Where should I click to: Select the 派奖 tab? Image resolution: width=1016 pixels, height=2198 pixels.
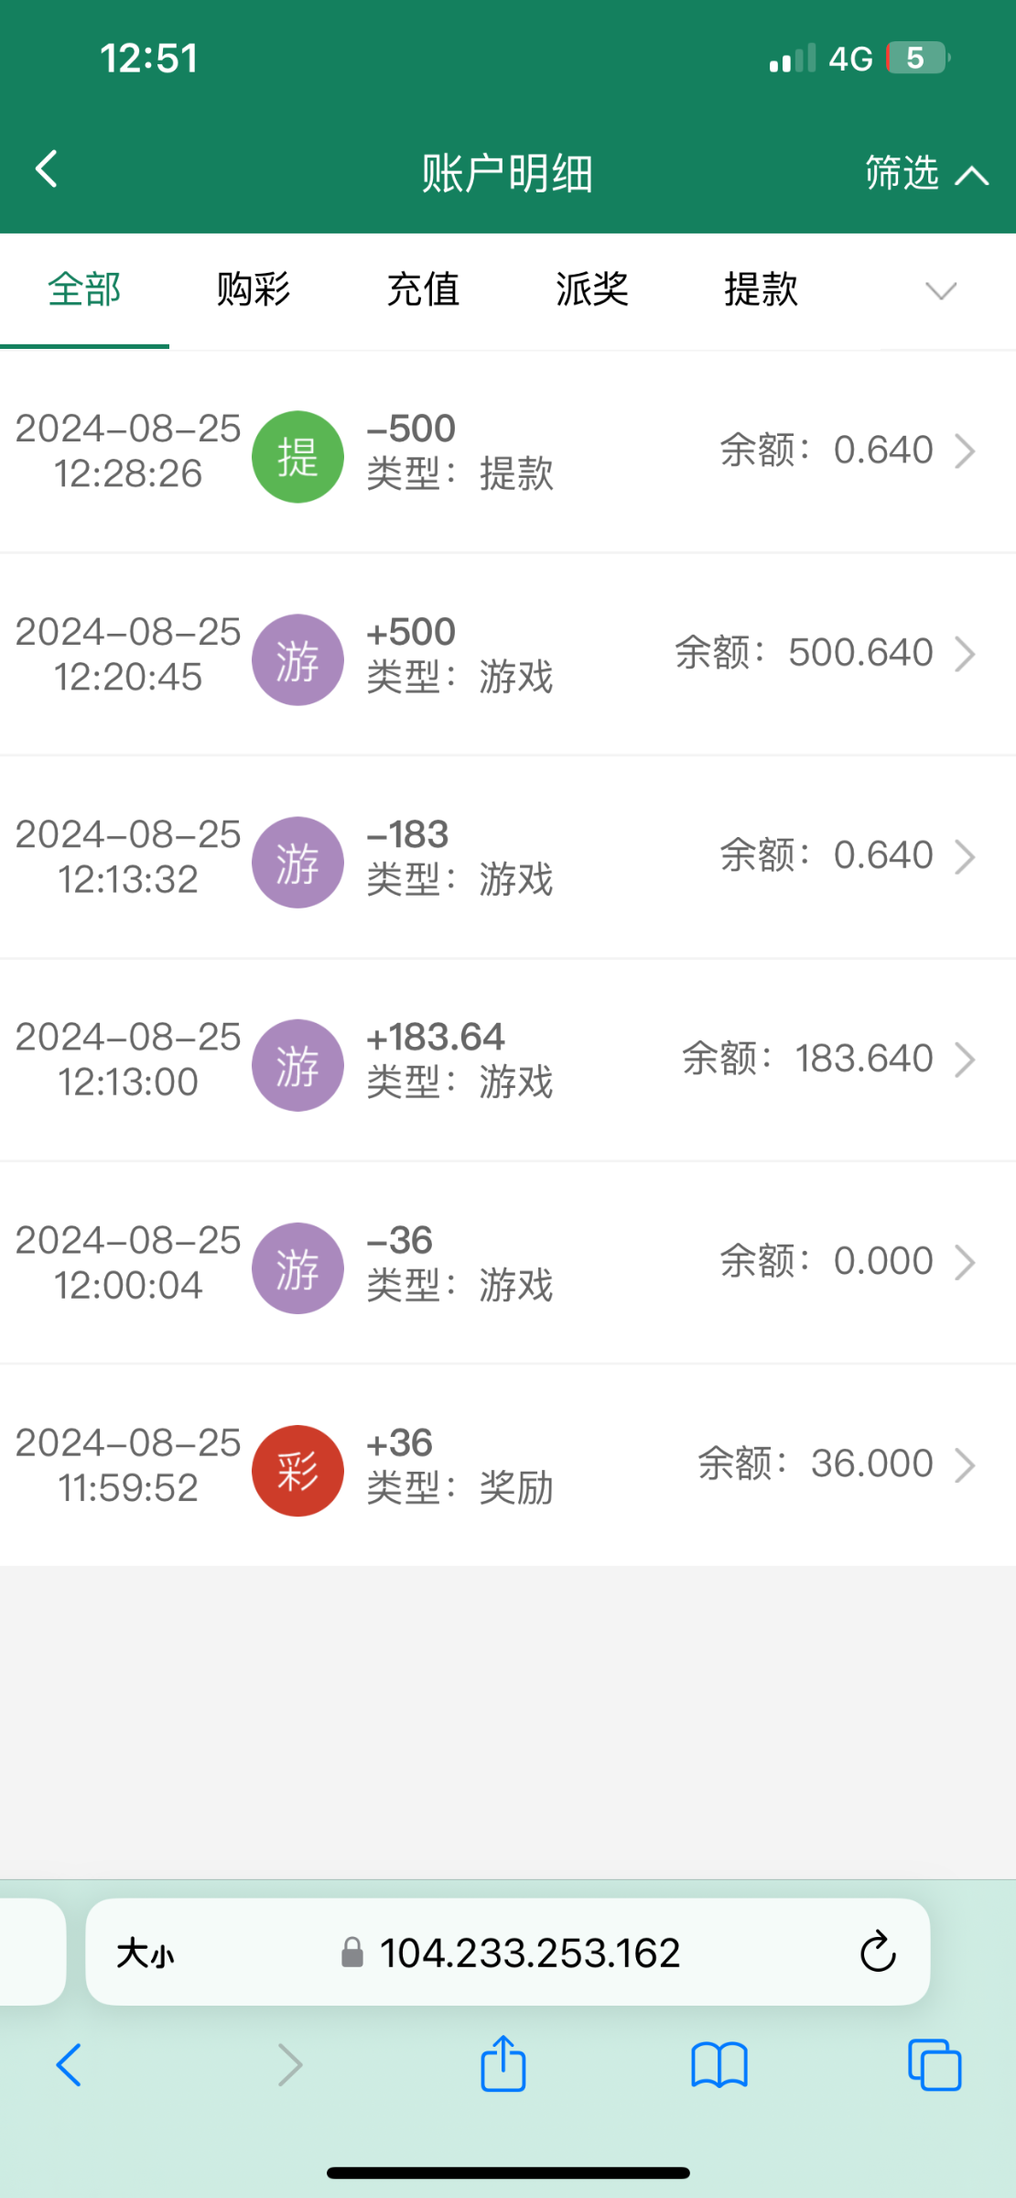(x=592, y=289)
